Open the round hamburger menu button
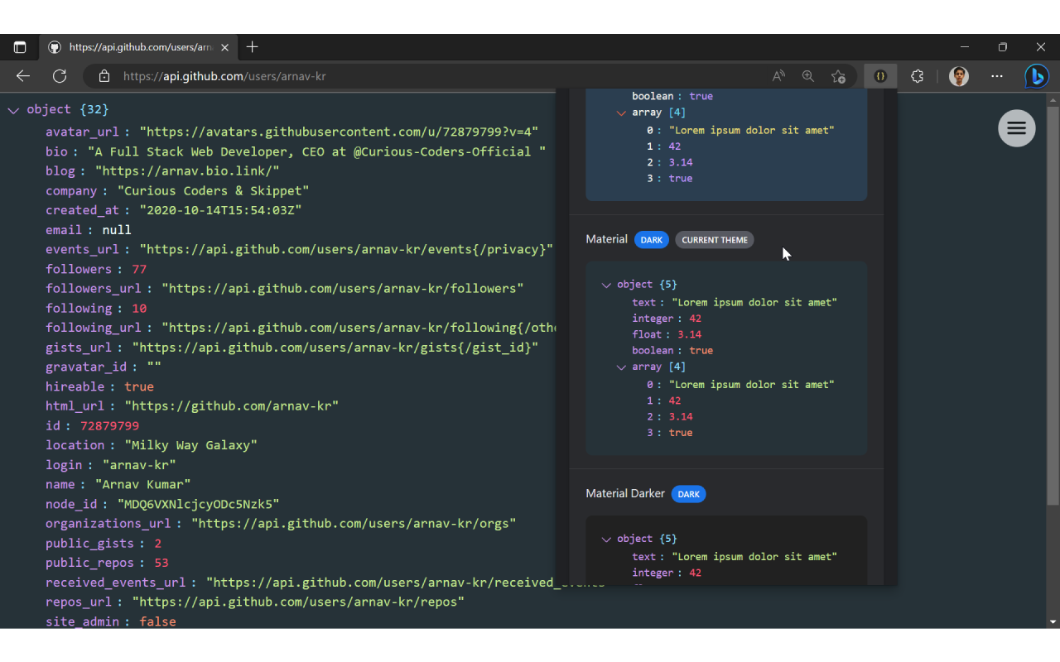The width and height of the screenshot is (1060, 662). (1017, 128)
